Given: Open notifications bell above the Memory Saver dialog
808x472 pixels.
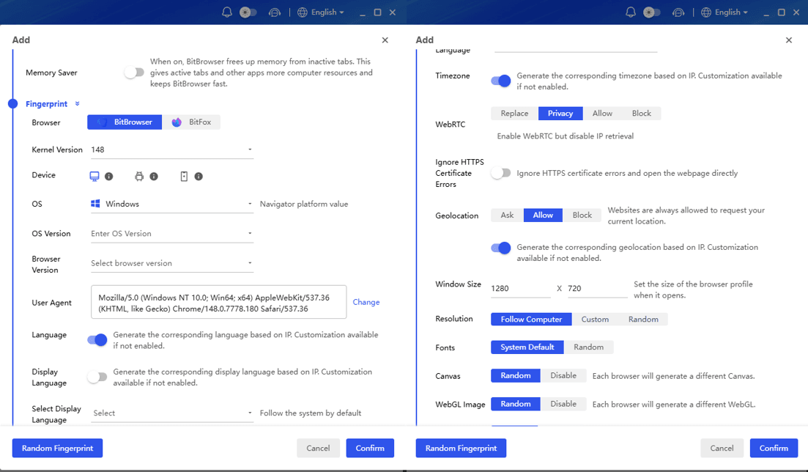Looking at the screenshot, I should 227,12.
